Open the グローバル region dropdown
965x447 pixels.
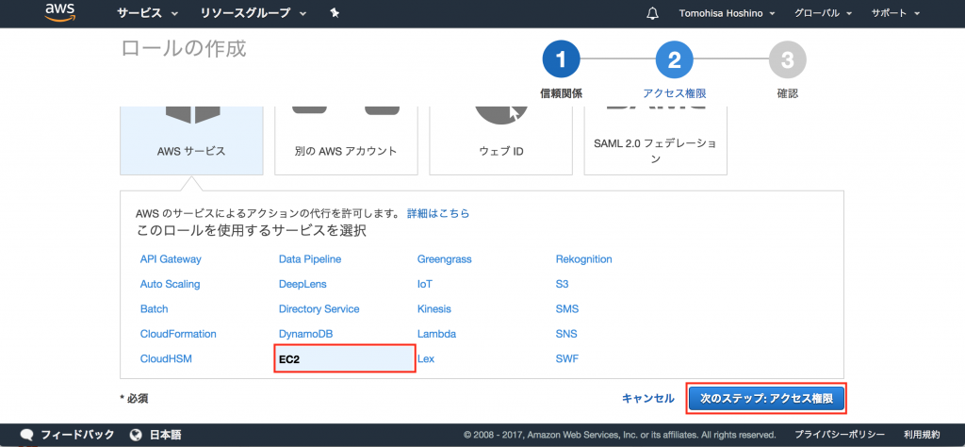coord(823,13)
